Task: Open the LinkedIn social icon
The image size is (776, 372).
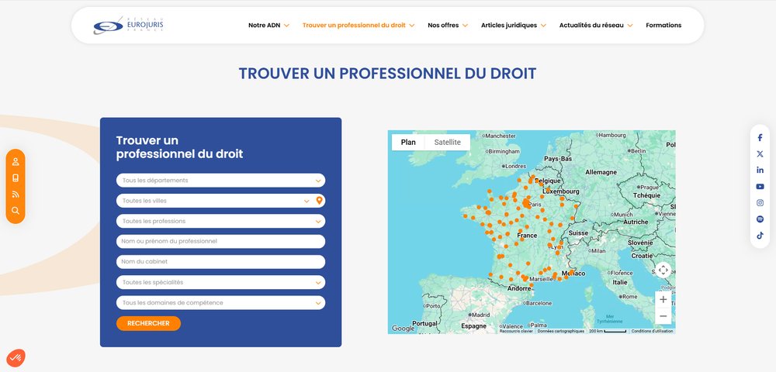Action: tap(760, 170)
